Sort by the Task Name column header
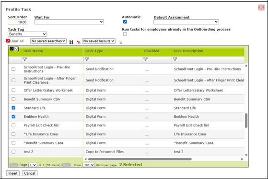The image size is (268, 179). pos(33,51)
